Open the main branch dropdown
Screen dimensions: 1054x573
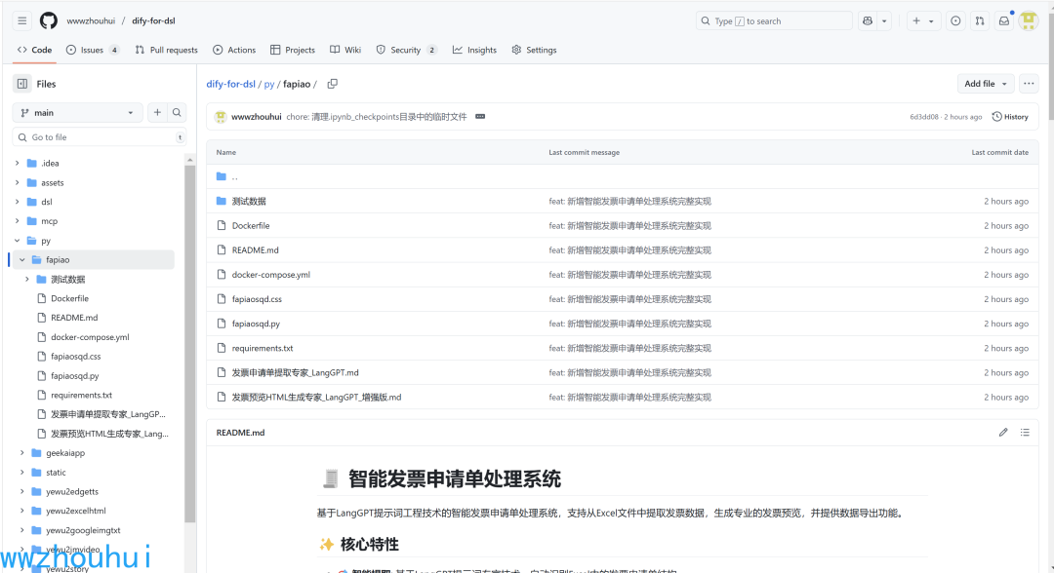point(77,113)
